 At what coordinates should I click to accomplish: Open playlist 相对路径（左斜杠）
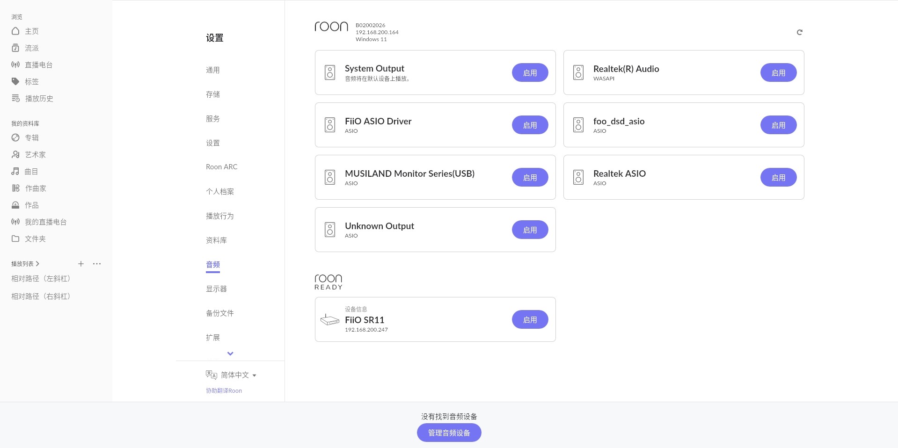[x=41, y=279]
